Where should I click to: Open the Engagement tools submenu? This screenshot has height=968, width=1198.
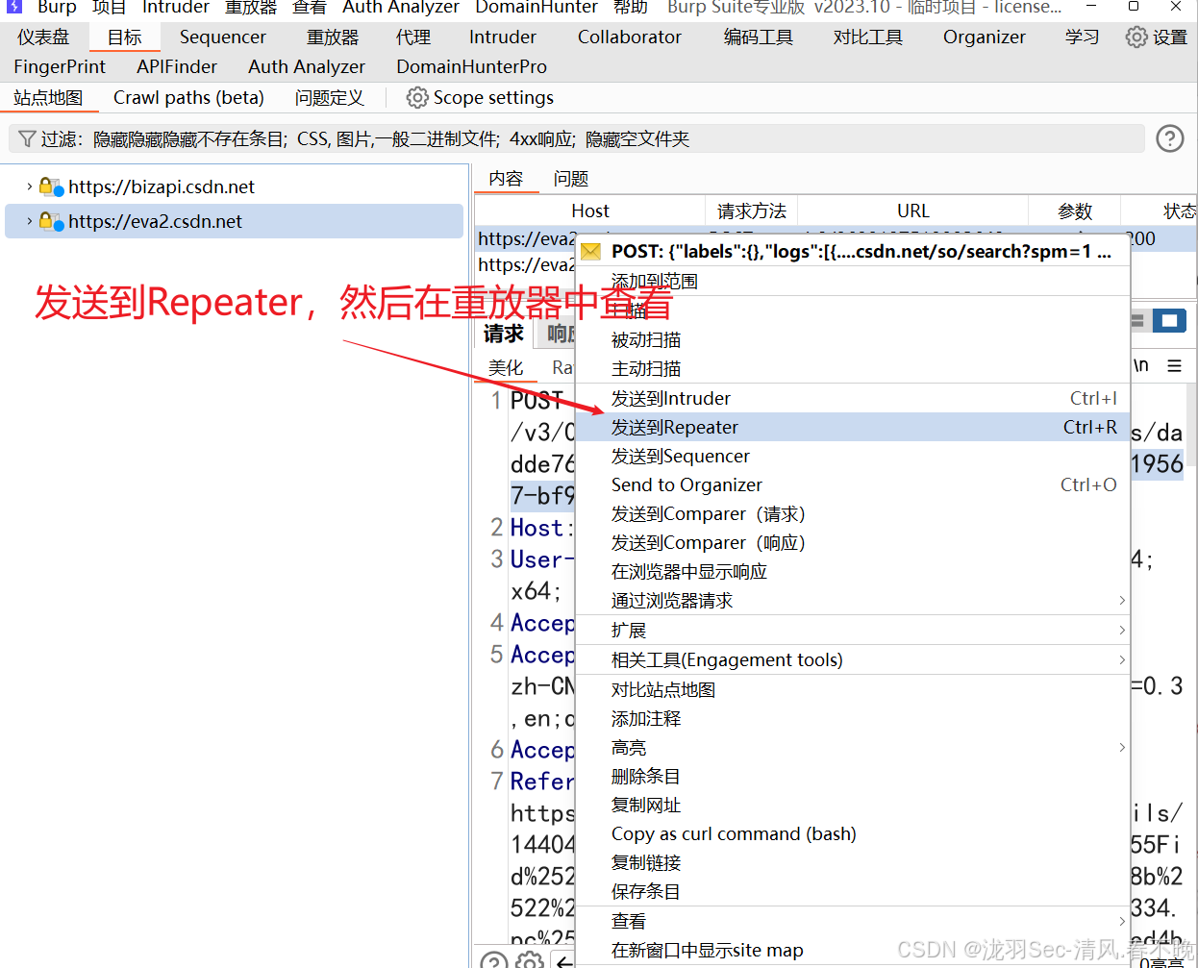pyautogui.click(x=852, y=659)
